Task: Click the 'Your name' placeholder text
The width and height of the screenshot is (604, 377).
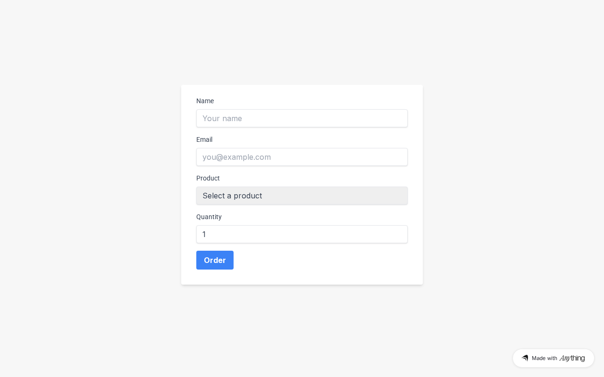Action: [222, 118]
